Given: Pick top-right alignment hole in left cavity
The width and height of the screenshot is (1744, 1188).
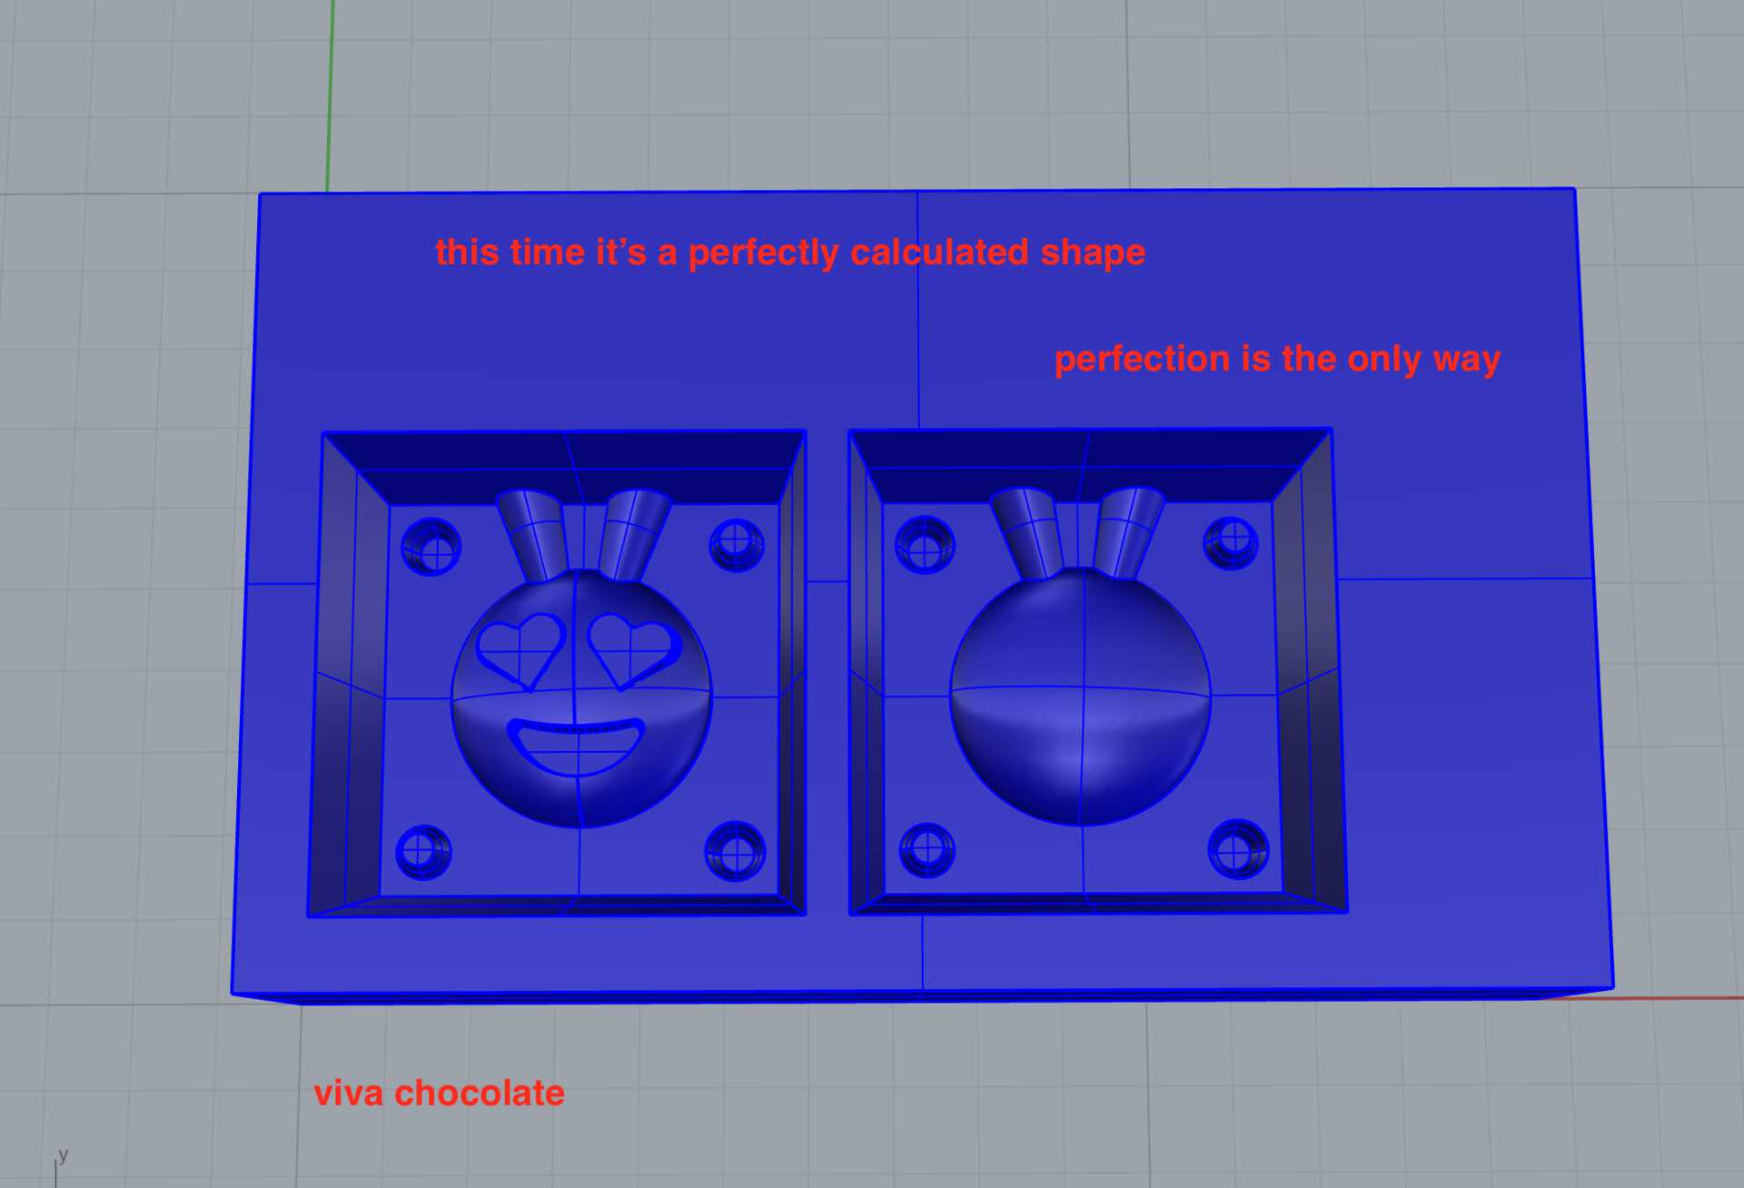Looking at the screenshot, I should [737, 544].
